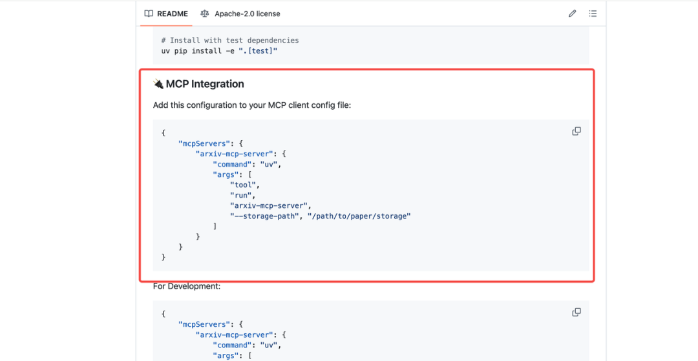Click the "mcpServers" key in first code block
Screen dimensions: 698x361
tap(203, 143)
